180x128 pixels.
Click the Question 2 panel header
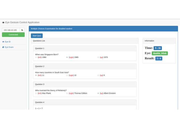85,66
